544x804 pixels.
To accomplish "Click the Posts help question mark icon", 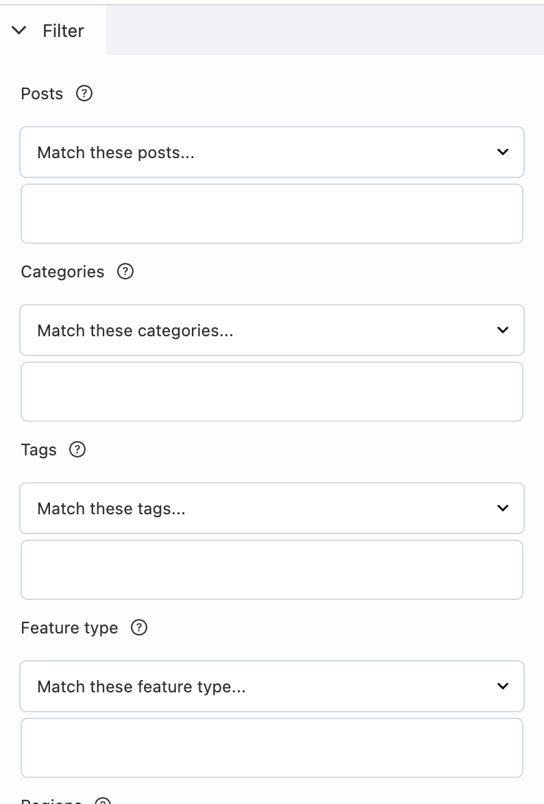I will click(x=84, y=94).
